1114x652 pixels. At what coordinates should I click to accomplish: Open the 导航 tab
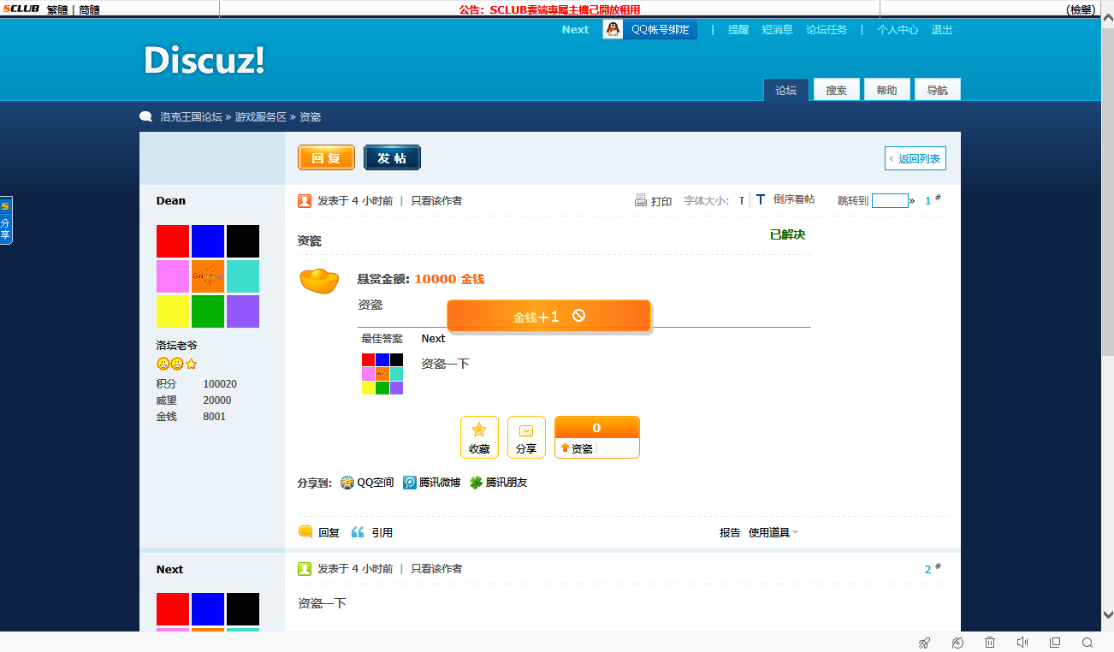[938, 90]
